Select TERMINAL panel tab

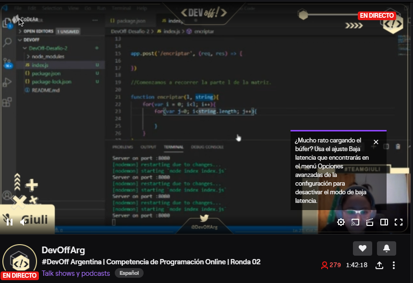click(173, 147)
